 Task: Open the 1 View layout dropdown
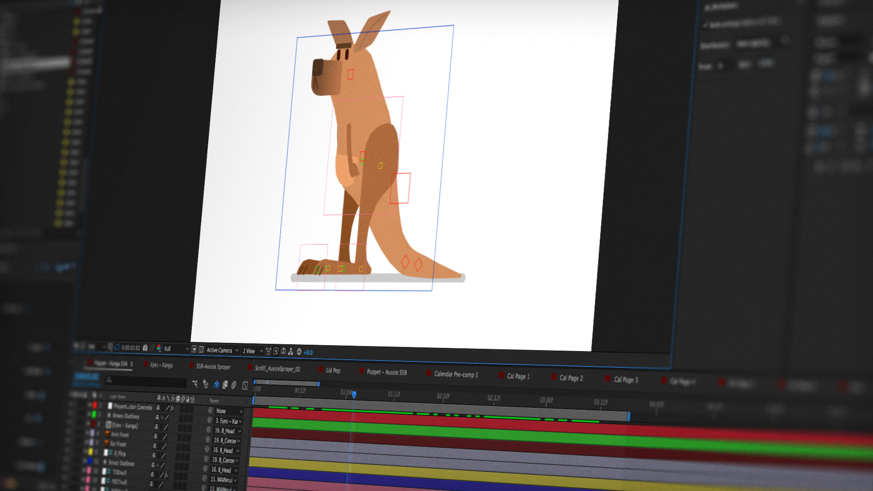click(252, 351)
